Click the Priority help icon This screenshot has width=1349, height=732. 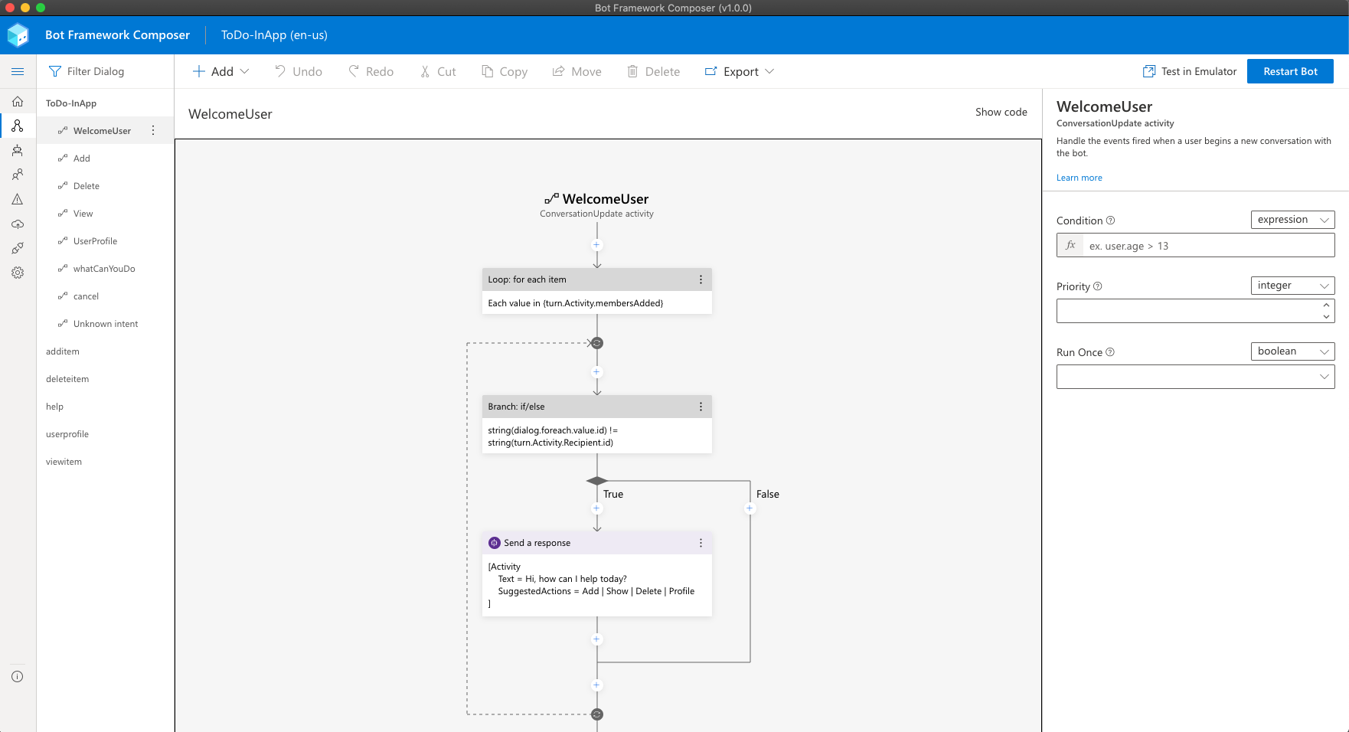[1098, 286]
